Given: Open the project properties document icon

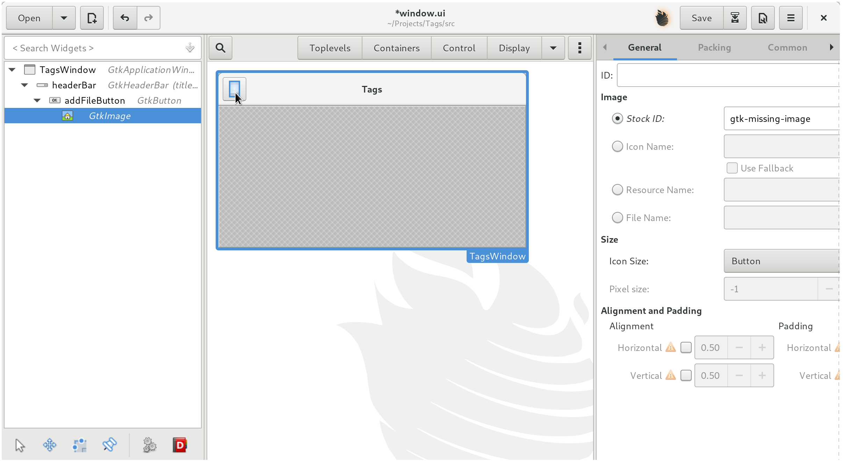Looking at the screenshot, I should 763,18.
